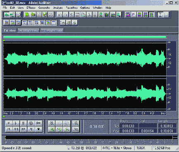Click the Rewind transport button
179x152 pixels.
16,129
